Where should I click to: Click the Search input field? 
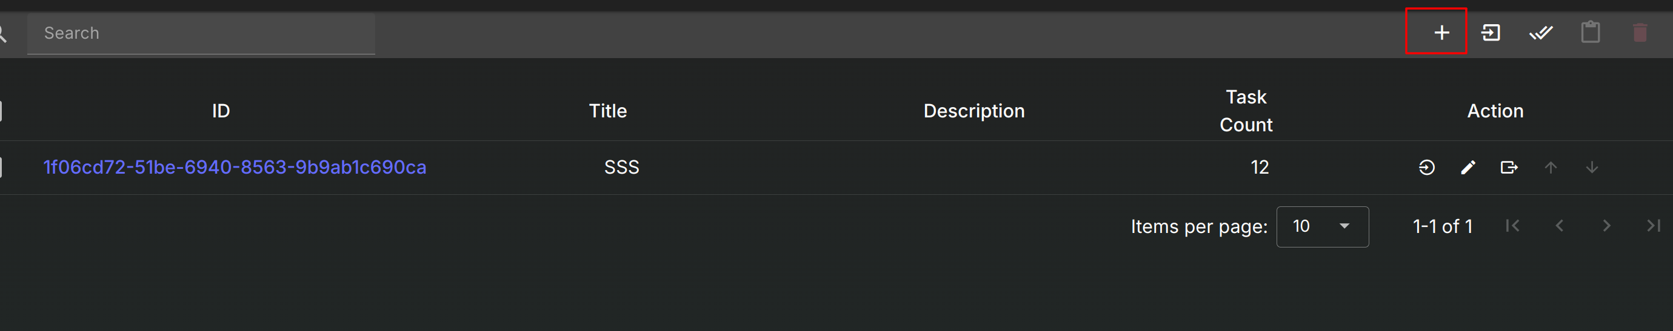[x=201, y=33]
